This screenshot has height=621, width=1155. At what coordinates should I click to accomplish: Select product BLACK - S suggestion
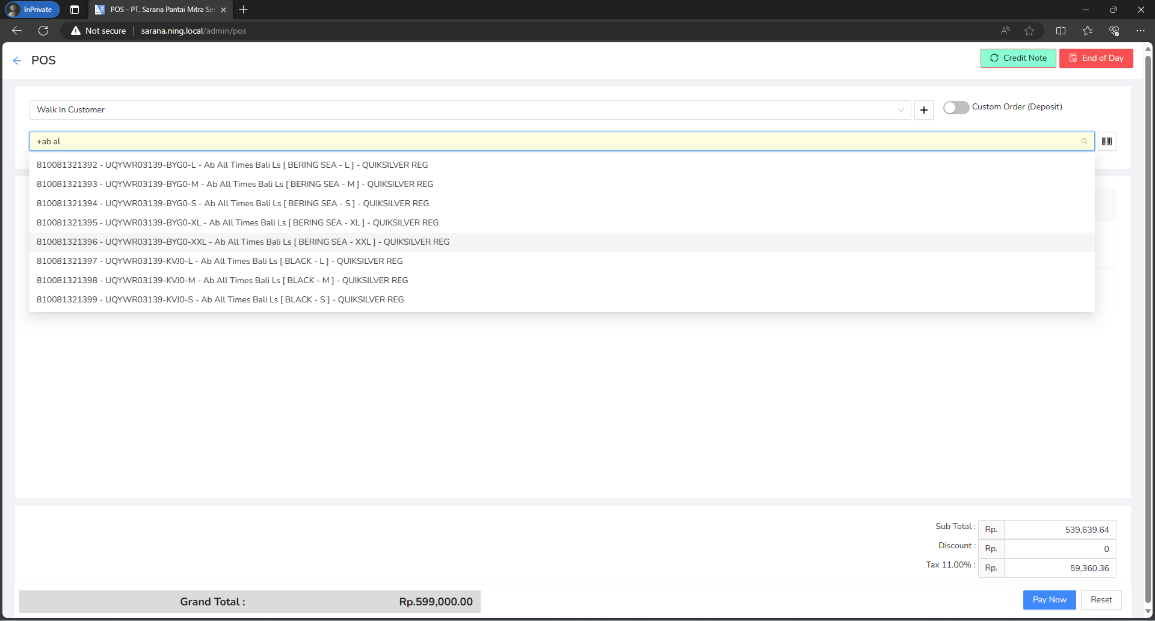point(562,299)
